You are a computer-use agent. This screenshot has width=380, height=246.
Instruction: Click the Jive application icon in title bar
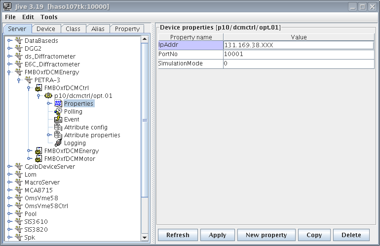7,6
